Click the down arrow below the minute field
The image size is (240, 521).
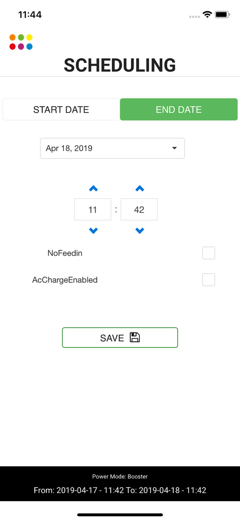coord(139,230)
